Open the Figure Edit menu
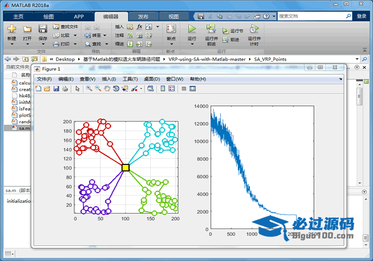The width and height of the screenshot is (373, 261). pos(66,79)
